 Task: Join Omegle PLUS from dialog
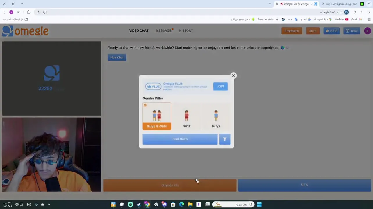[x=220, y=86]
